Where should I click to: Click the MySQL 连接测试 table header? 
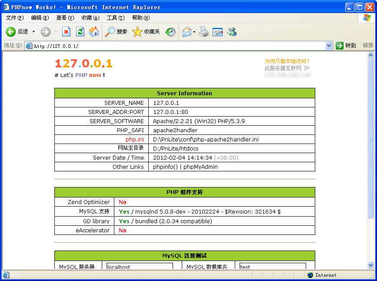tap(185, 255)
